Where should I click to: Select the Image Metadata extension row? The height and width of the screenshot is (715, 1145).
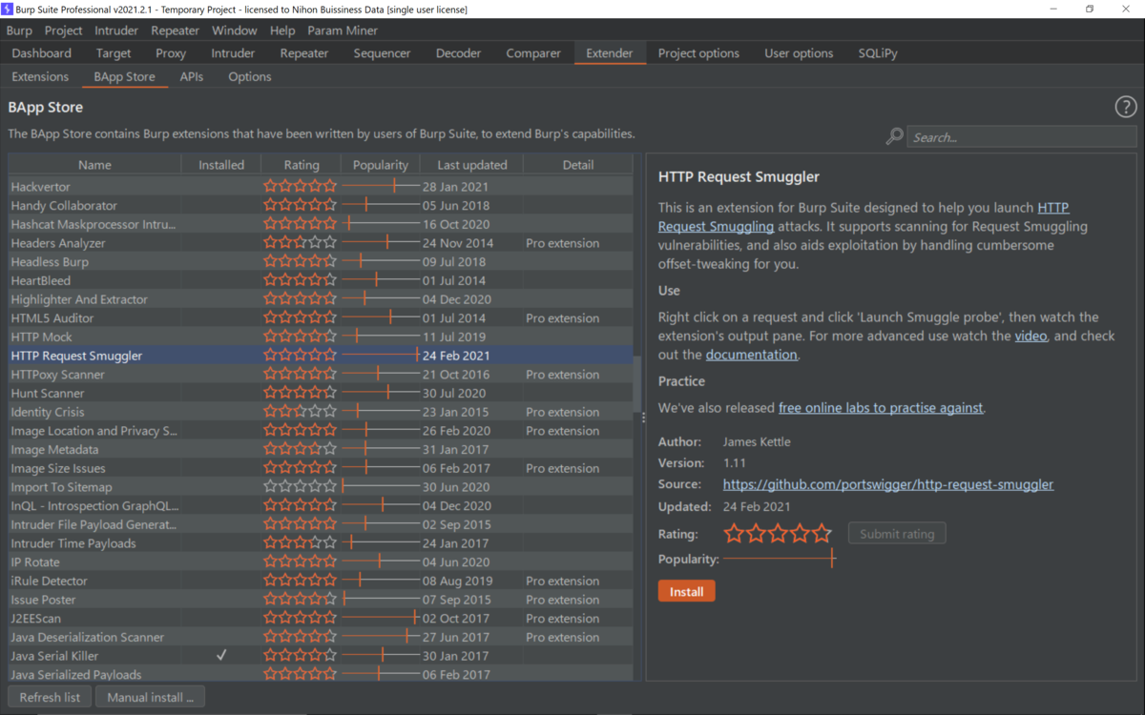point(321,449)
